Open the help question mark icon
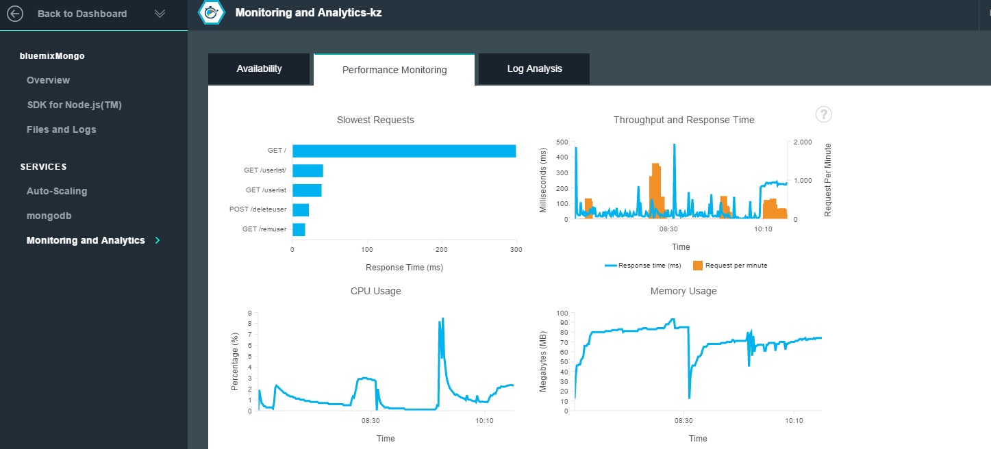 click(x=824, y=114)
